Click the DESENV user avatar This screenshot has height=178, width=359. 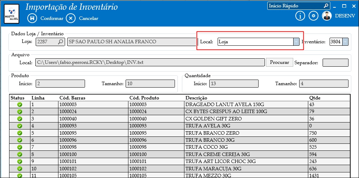pyautogui.click(x=327, y=16)
